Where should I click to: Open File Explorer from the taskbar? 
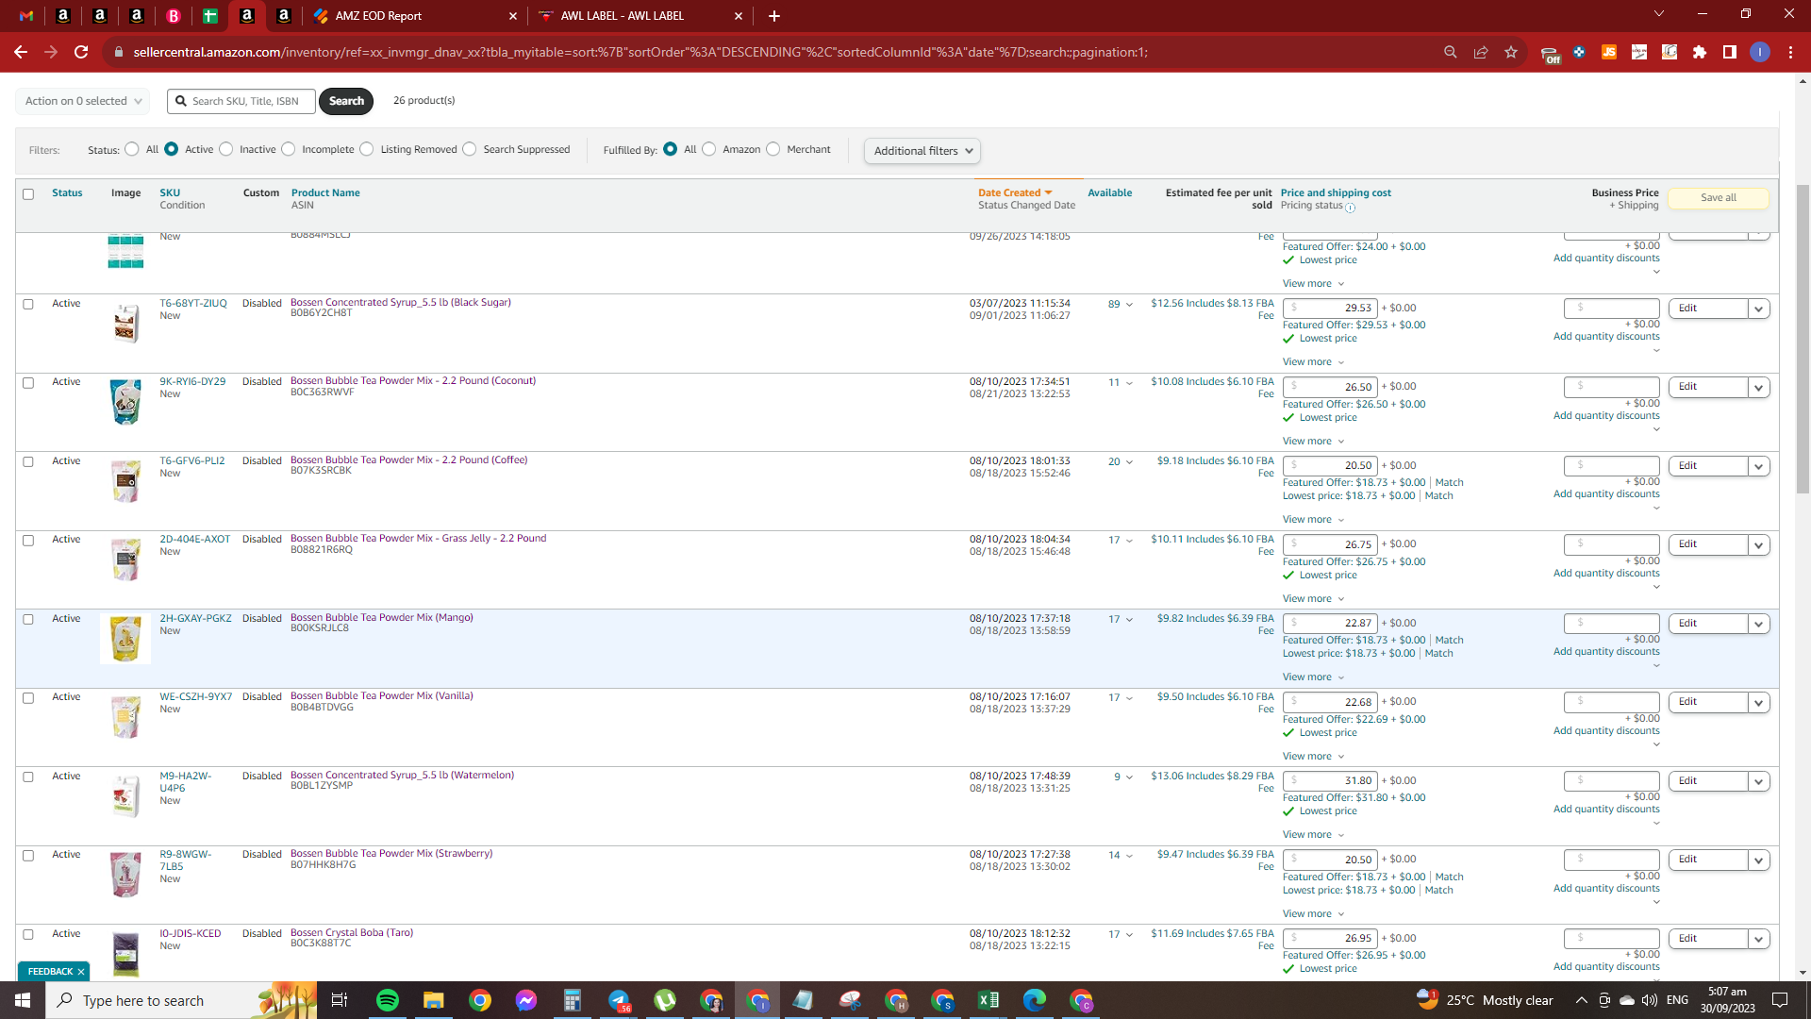click(x=434, y=1000)
